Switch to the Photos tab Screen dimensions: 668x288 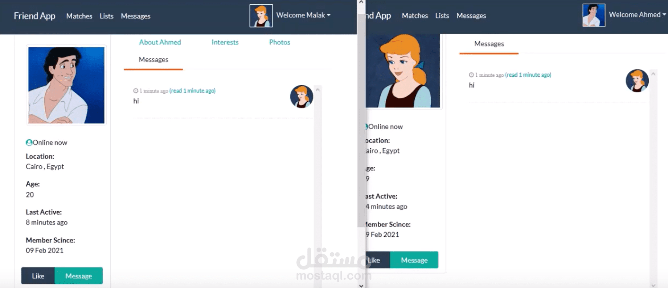(x=280, y=42)
